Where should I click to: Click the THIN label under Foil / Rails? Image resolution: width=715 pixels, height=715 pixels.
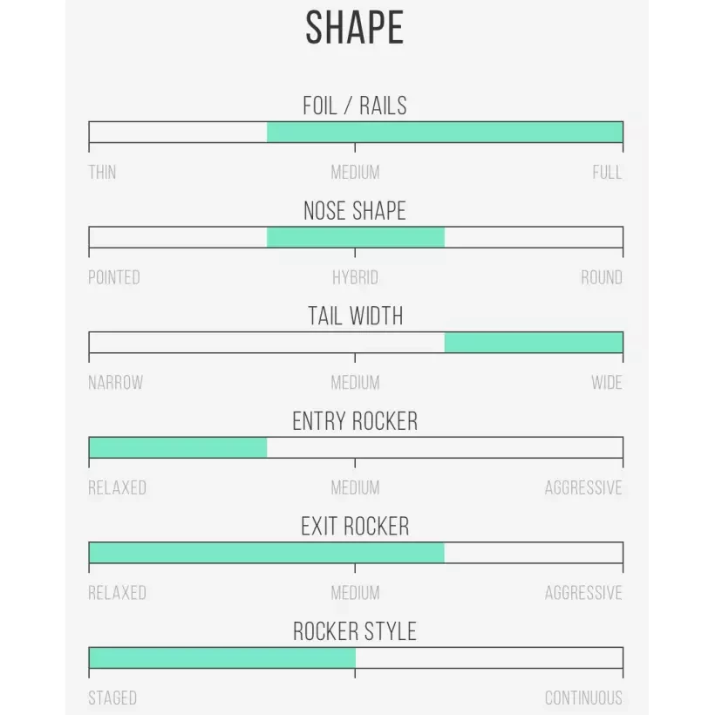102,173
